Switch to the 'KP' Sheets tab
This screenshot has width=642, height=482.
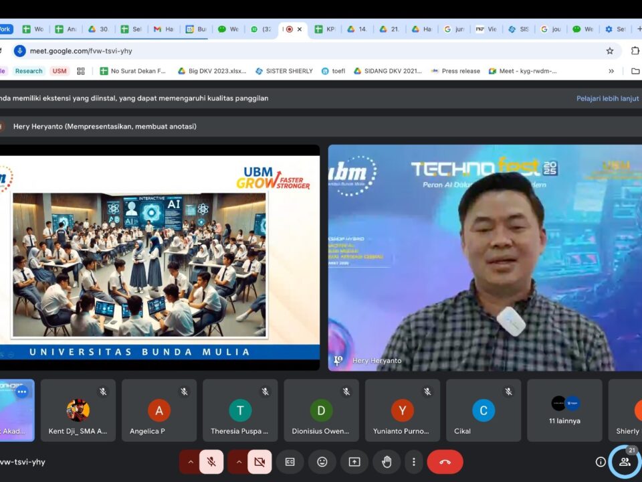pyautogui.click(x=326, y=29)
